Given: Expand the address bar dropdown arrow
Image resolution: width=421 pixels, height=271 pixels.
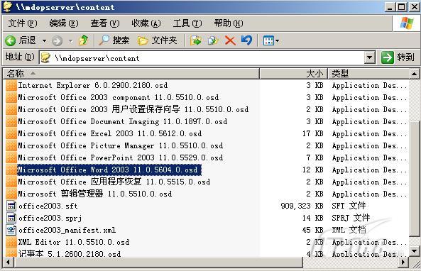Looking at the screenshot, I should 370,57.
